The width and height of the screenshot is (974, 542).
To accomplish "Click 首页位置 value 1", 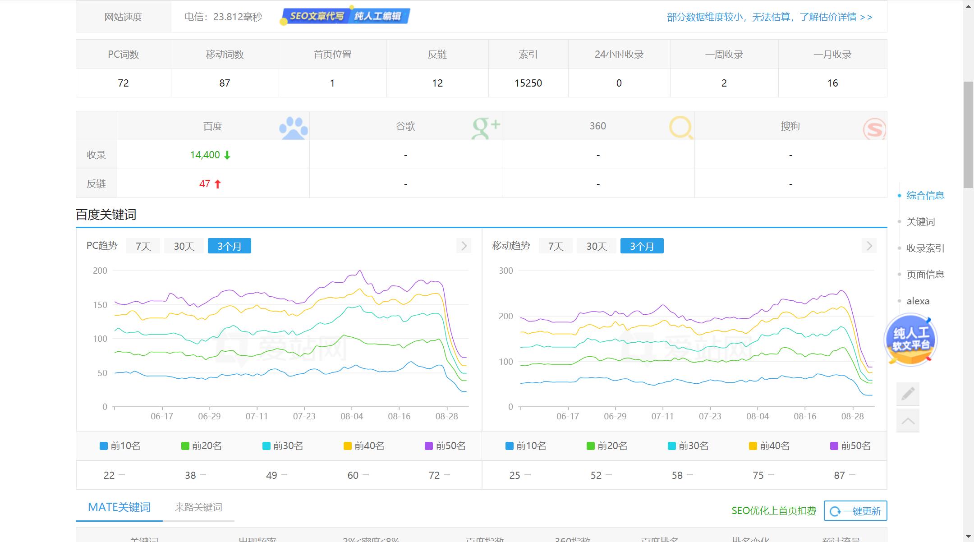I will 332,83.
